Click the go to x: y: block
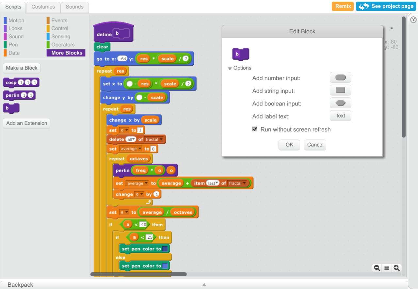The height and width of the screenshot is (289, 418). tap(144, 59)
